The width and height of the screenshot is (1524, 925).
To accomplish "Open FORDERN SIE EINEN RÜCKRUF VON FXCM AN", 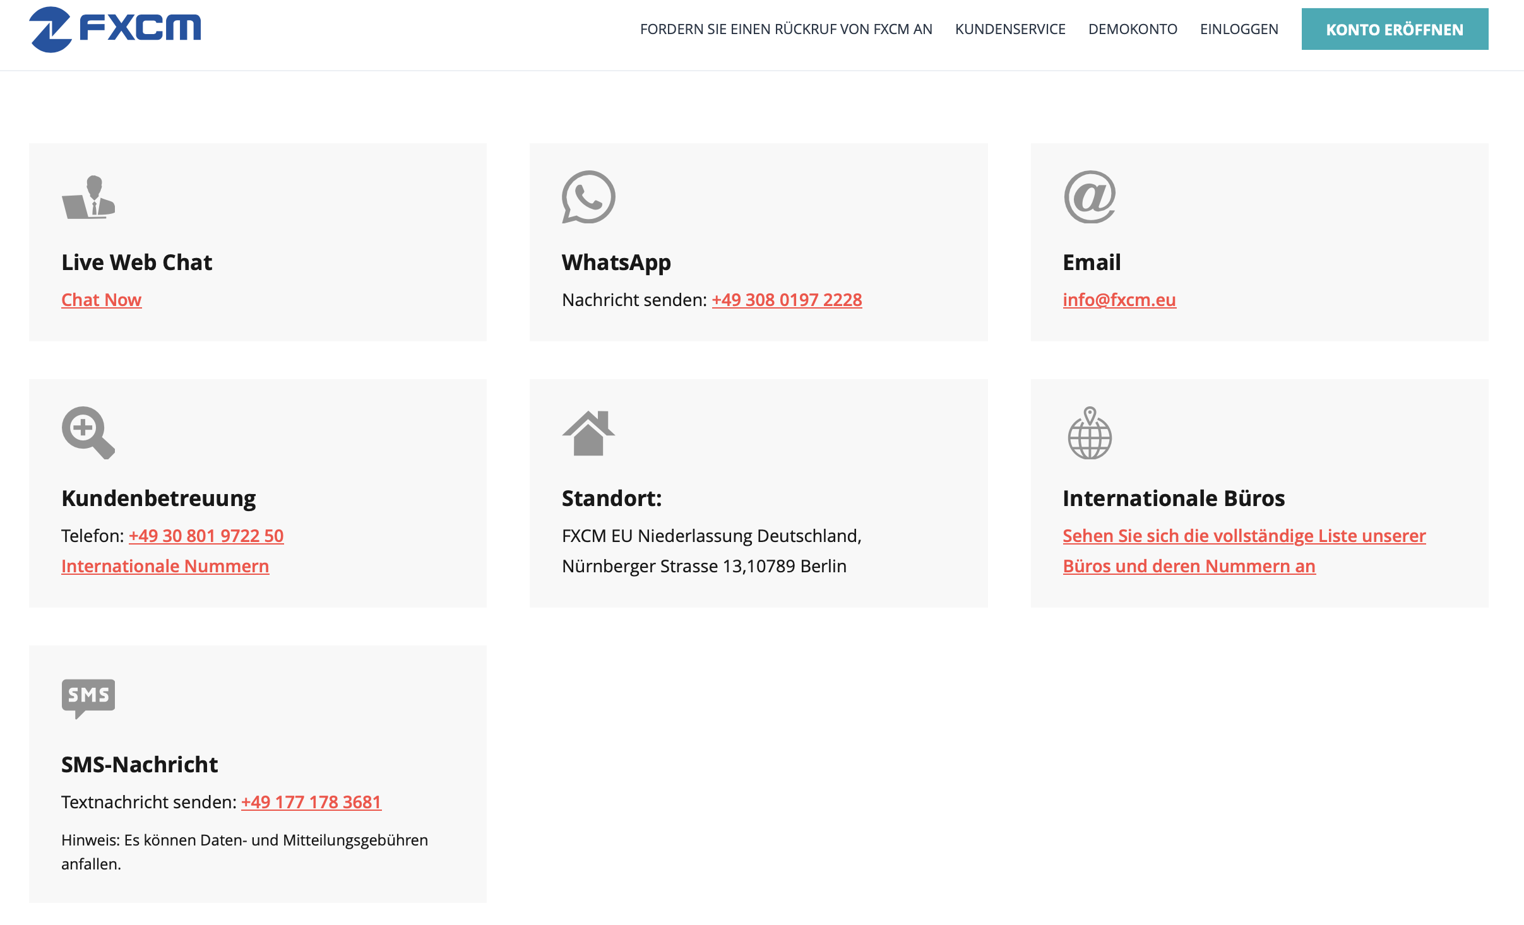I will pos(787,28).
